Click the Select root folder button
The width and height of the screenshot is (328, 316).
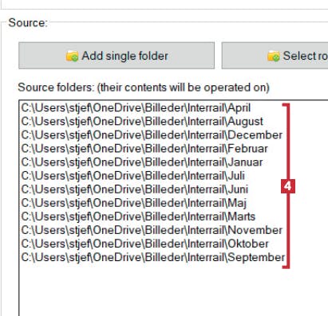275,56
